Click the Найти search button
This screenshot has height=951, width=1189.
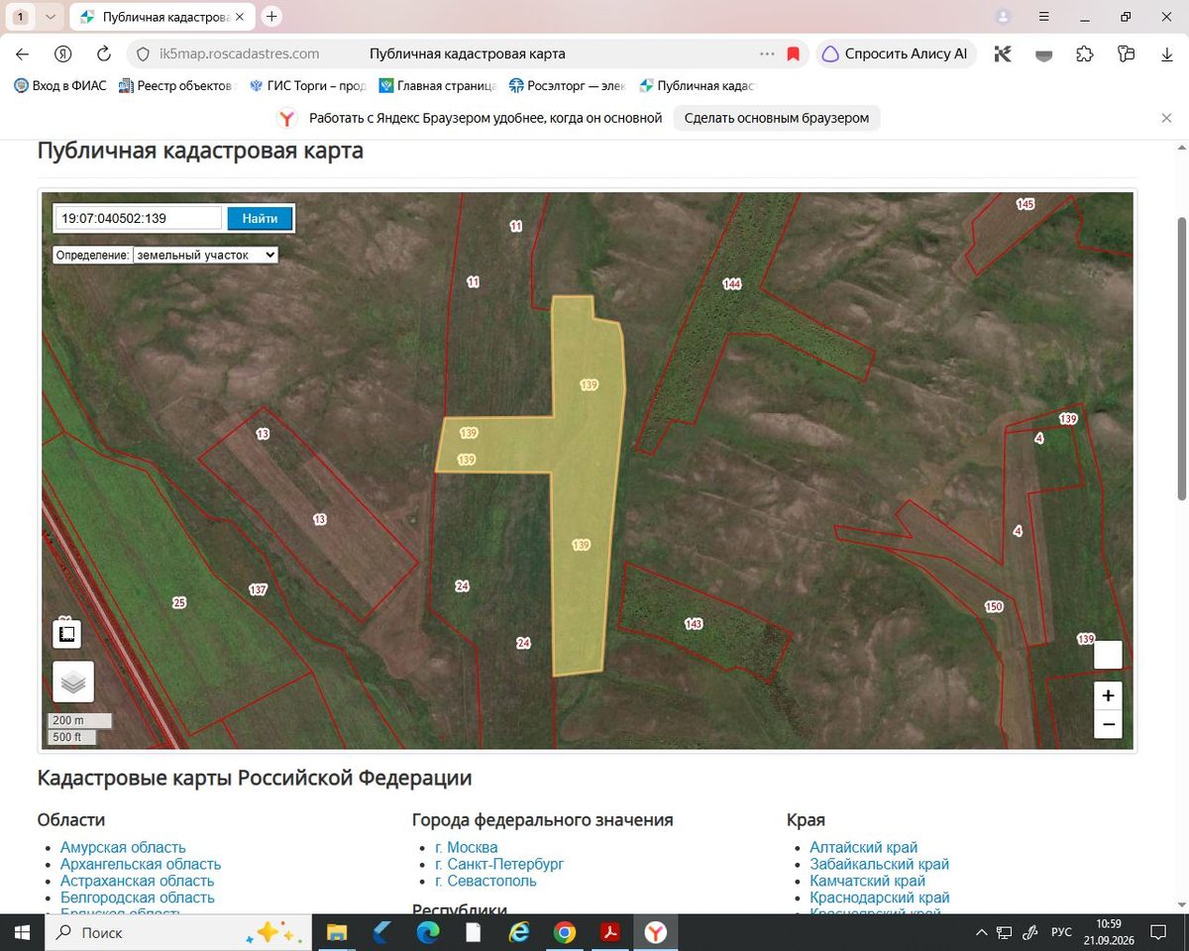[x=260, y=218]
